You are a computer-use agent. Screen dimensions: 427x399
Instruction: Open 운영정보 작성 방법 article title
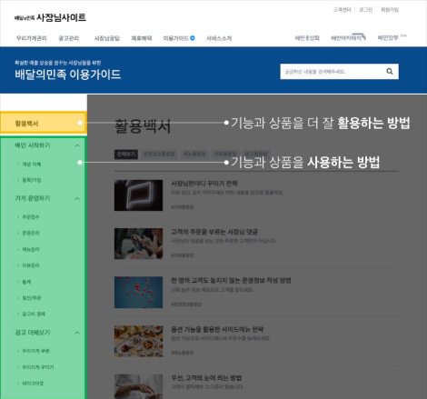point(231,281)
